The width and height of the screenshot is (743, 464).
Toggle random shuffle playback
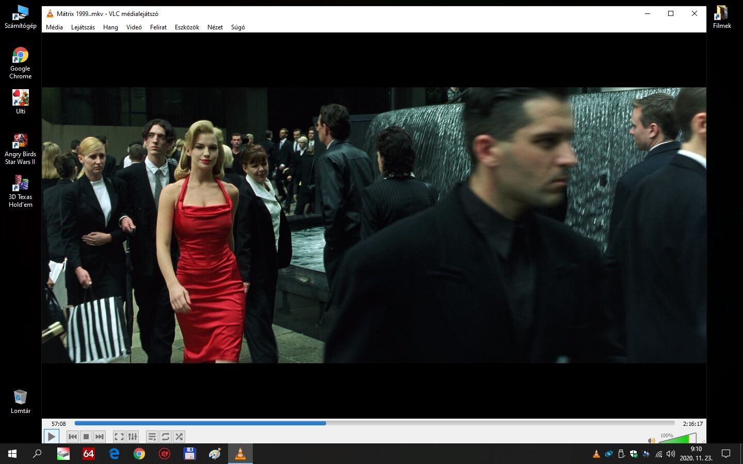(x=179, y=437)
